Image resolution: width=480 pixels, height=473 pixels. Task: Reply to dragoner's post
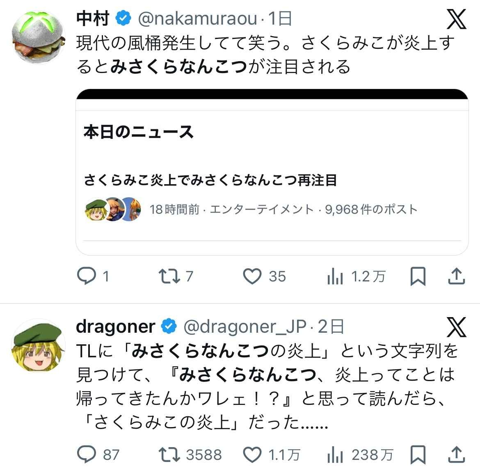86,455
